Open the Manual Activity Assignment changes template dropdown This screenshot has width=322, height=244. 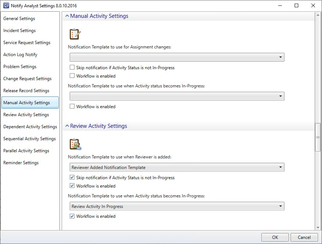point(177,57)
